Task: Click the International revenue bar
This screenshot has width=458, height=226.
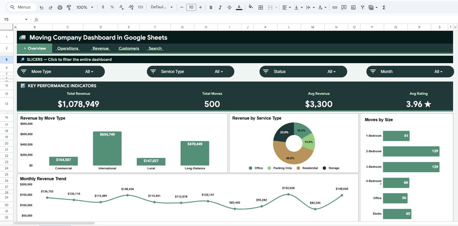Action: tap(107, 149)
